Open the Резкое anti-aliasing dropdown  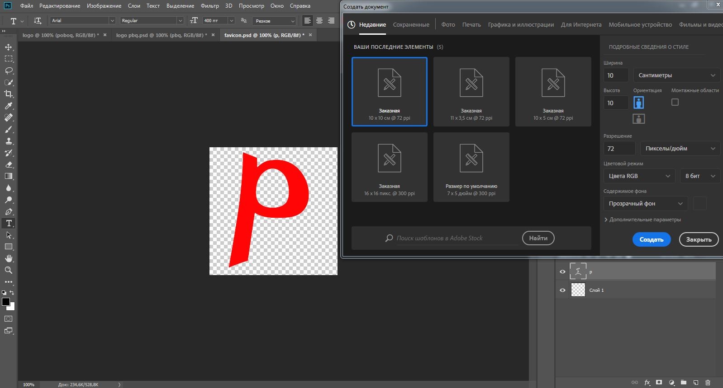pos(274,21)
